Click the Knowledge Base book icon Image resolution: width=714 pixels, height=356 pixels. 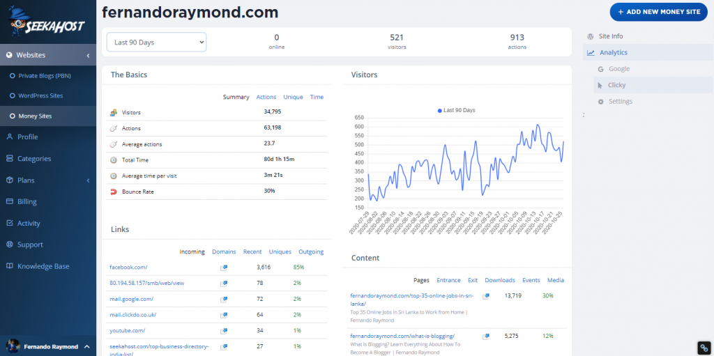click(9, 266)
